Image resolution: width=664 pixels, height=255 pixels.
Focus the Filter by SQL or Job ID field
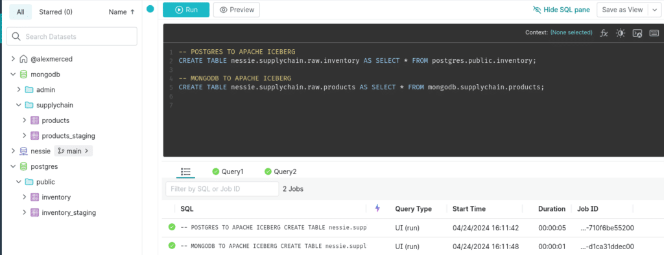(x=222, y=189)
